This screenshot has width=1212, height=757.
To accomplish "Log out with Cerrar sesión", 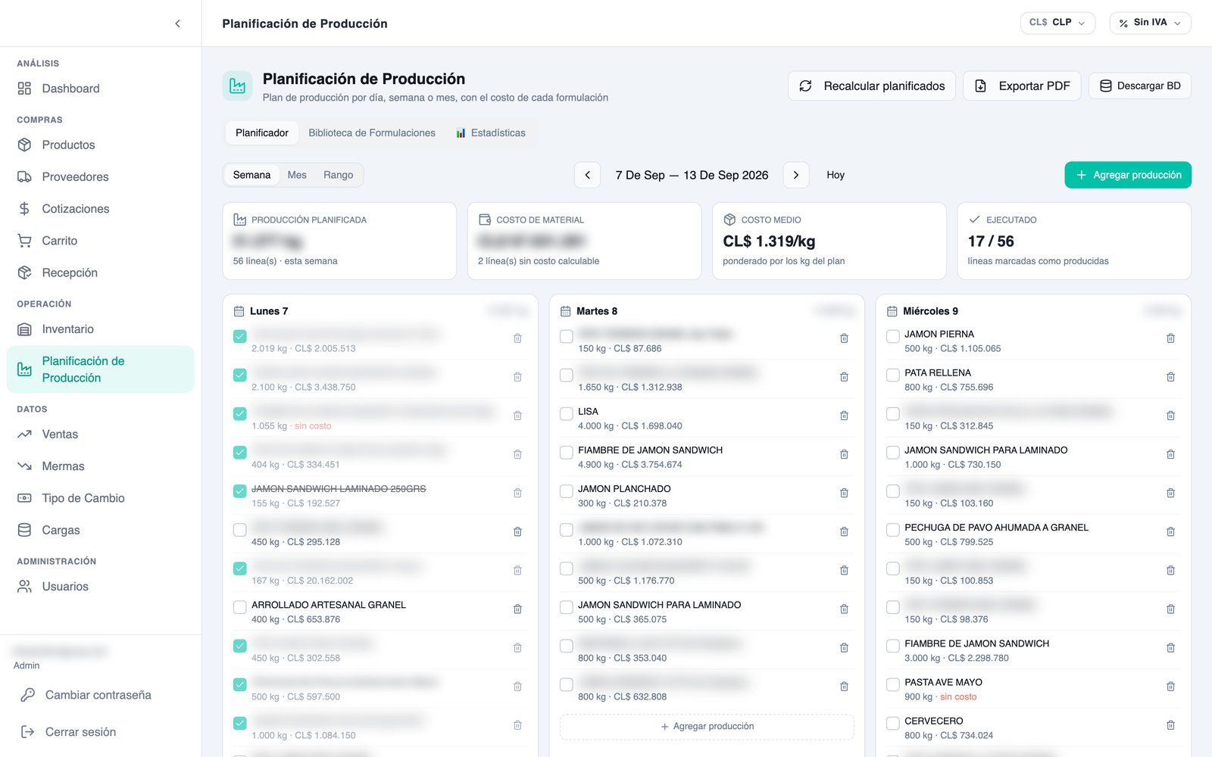I will coord(100,732).
